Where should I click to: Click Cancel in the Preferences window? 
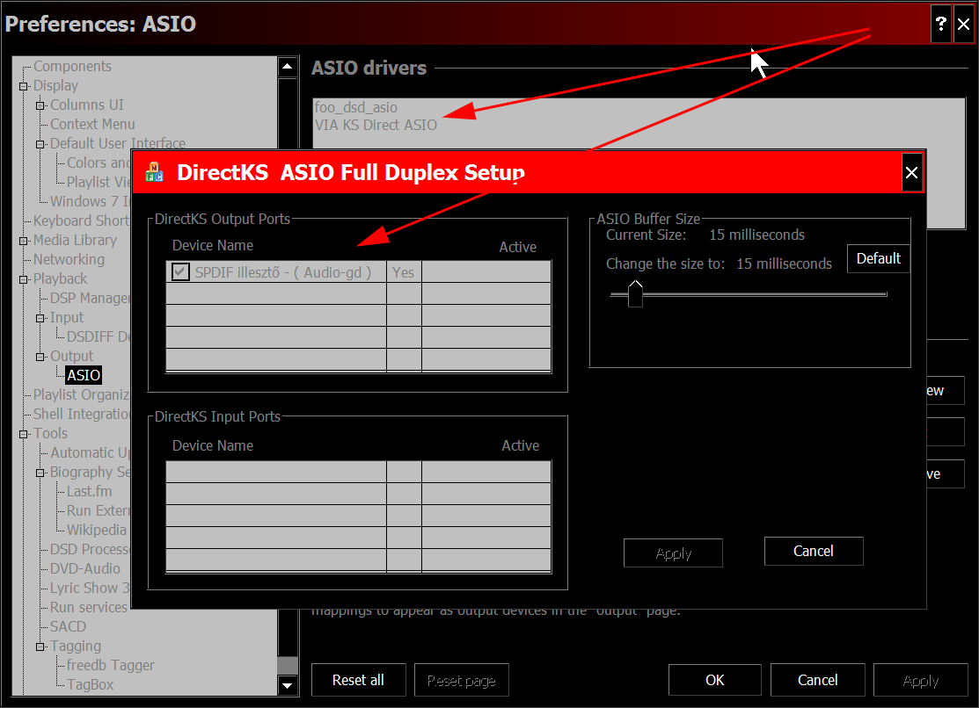pyautogui.click(x=818, y=680)
